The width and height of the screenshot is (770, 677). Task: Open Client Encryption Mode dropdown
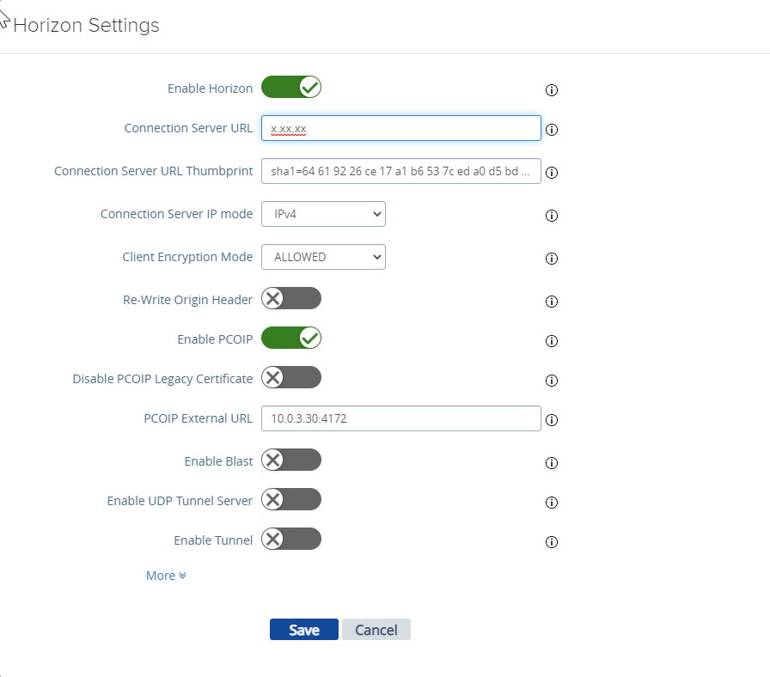click(x=324, y=257)
